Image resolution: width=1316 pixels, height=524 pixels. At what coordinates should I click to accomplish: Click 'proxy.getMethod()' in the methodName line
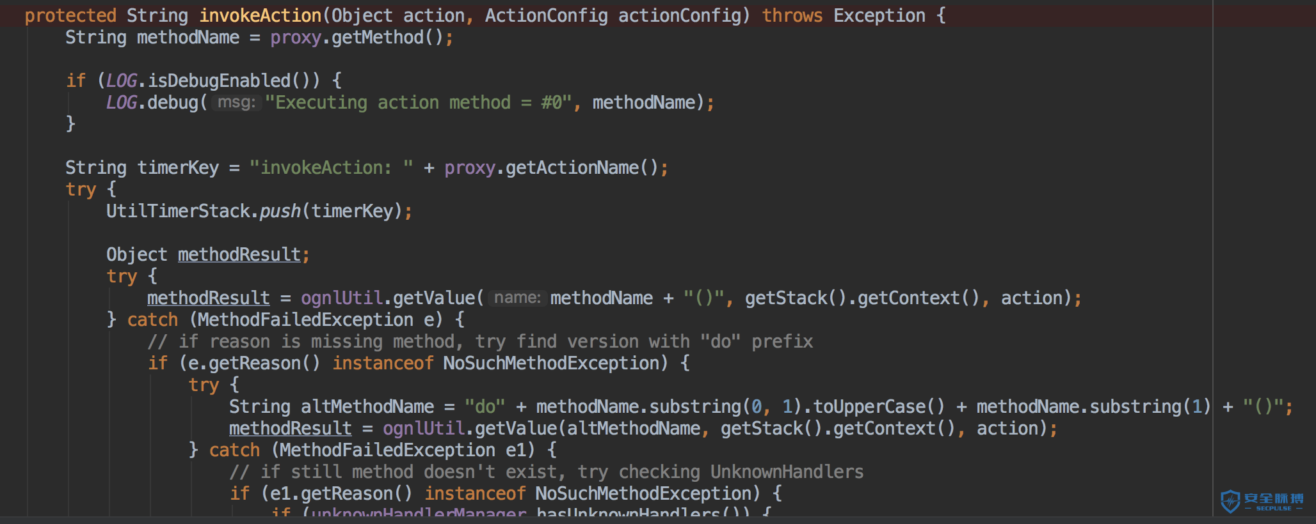(x=357, y=38)
